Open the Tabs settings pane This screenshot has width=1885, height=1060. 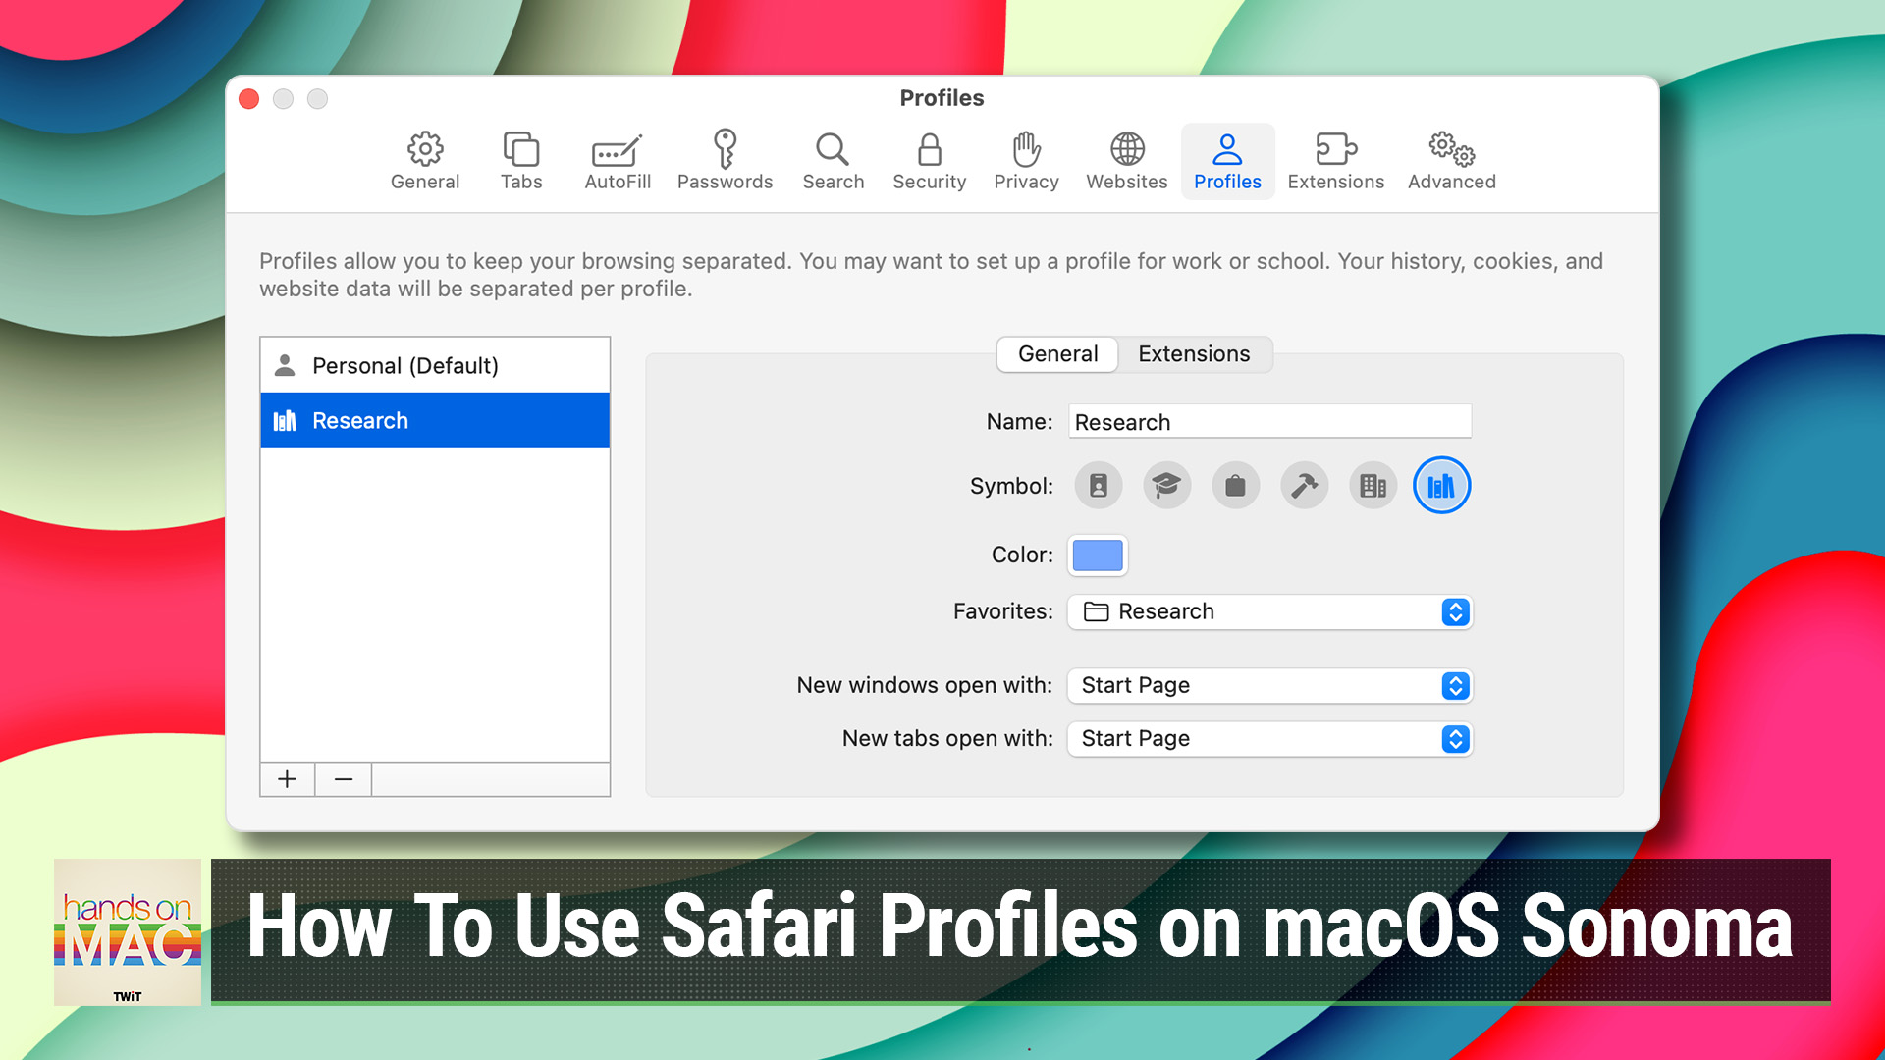click(521, 160)
